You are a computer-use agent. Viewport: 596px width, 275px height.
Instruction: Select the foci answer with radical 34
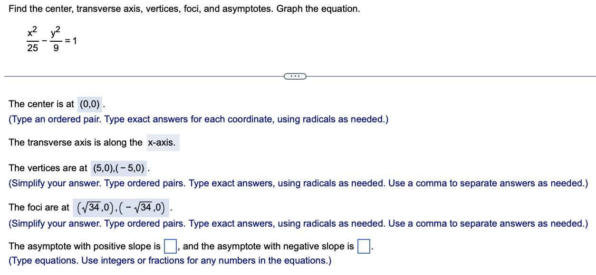point(120,207)
